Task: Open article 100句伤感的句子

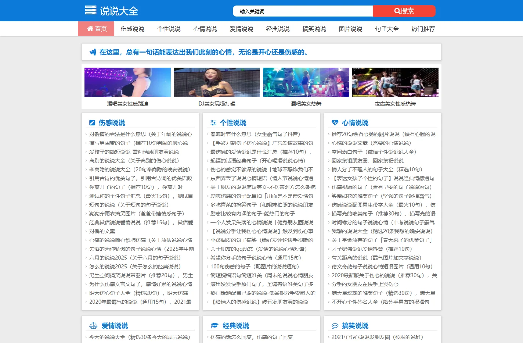Action: pos(255,267)
